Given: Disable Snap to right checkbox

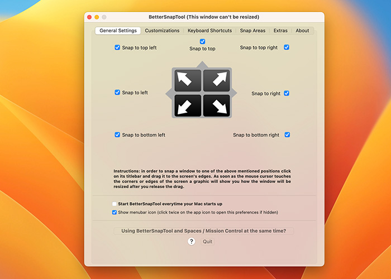Looking at the screenshot, I should 287,93.
